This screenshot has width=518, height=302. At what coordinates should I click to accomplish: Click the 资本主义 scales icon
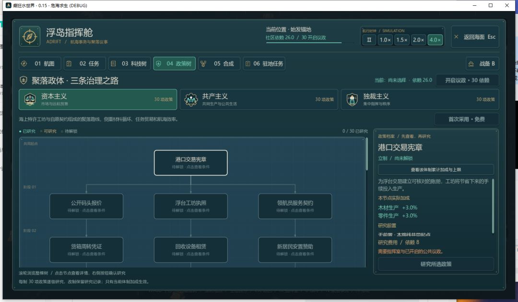pyautogui.click(x=30, y=99)
